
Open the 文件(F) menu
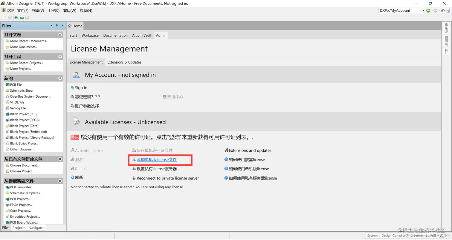coord(23,10)
